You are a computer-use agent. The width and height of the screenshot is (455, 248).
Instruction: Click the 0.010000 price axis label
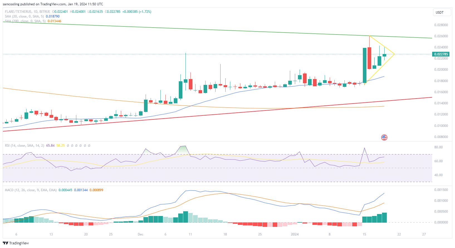pyautogui.click(x=441, y=126)
